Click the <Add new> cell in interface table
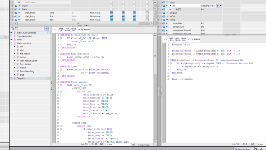Image resolution: width=266 pixels, height=150 pixels. tap(31, 2)
